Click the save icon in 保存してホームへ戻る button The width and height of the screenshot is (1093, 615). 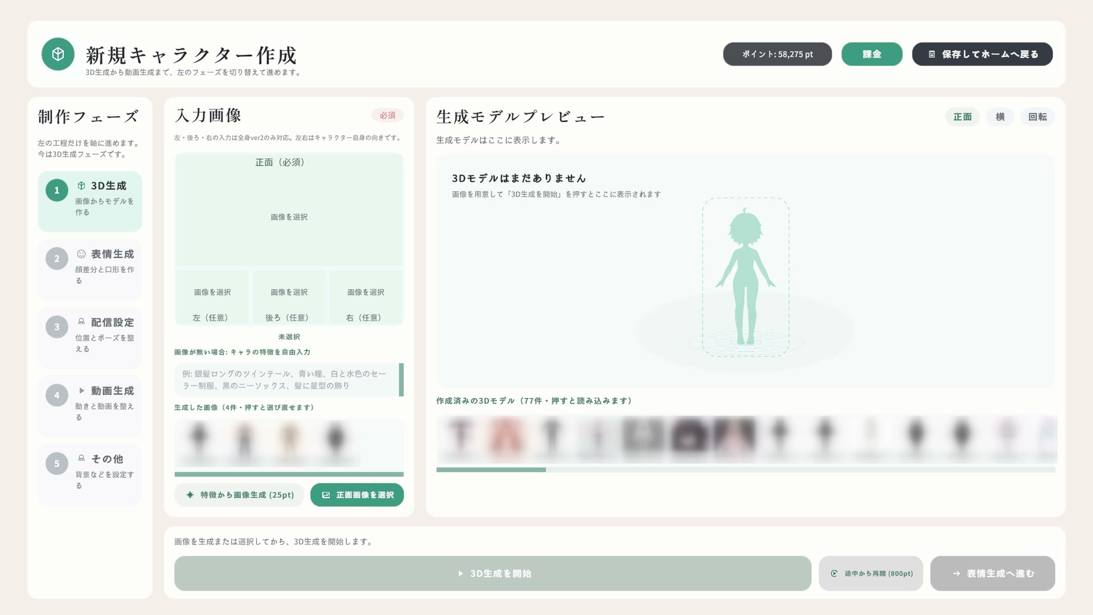pos(932,54)
